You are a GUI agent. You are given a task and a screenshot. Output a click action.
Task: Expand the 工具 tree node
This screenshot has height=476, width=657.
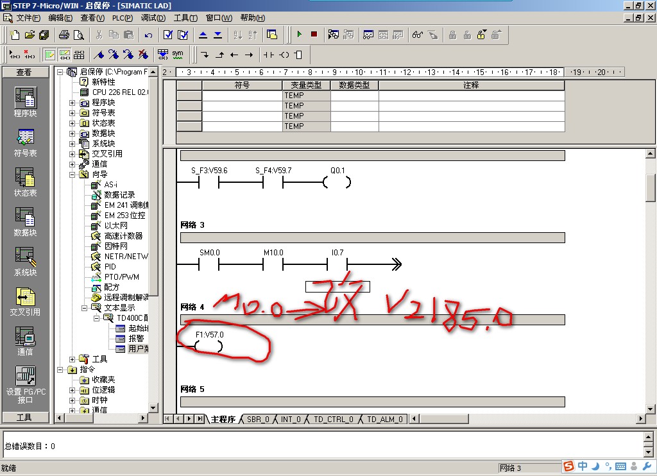[x=72, y=359]
